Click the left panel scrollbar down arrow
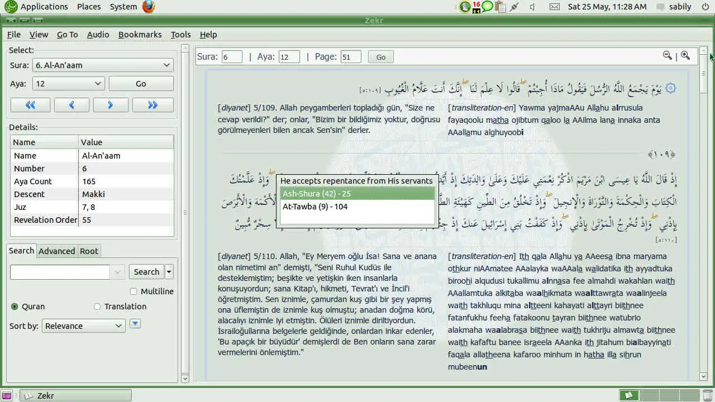 (x=185, y=379)
